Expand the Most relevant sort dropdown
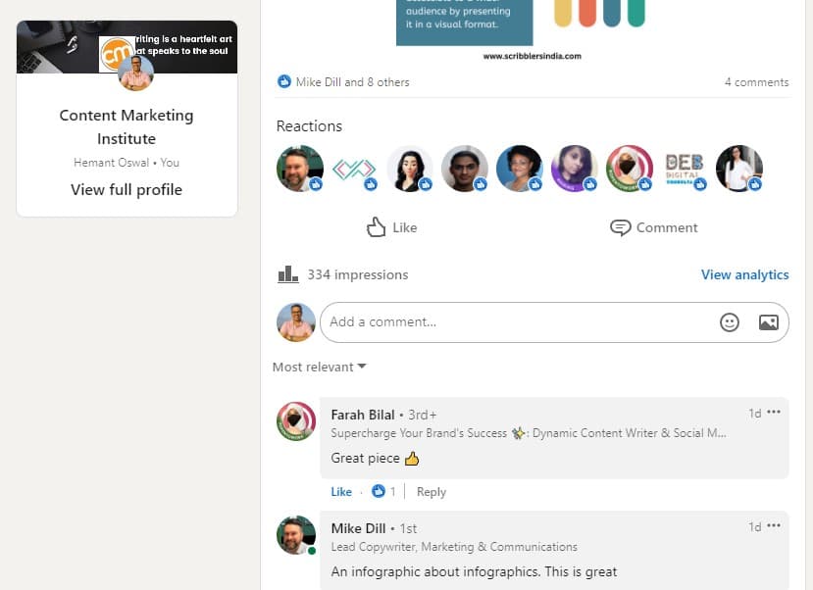The height and width of the screenshot is (590, 813). pos(320,367)
